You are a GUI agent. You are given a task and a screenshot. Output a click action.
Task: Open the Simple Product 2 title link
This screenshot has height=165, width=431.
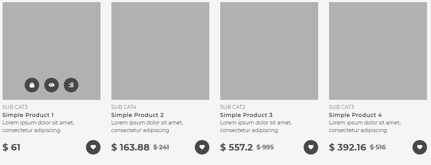pos(137,115)
